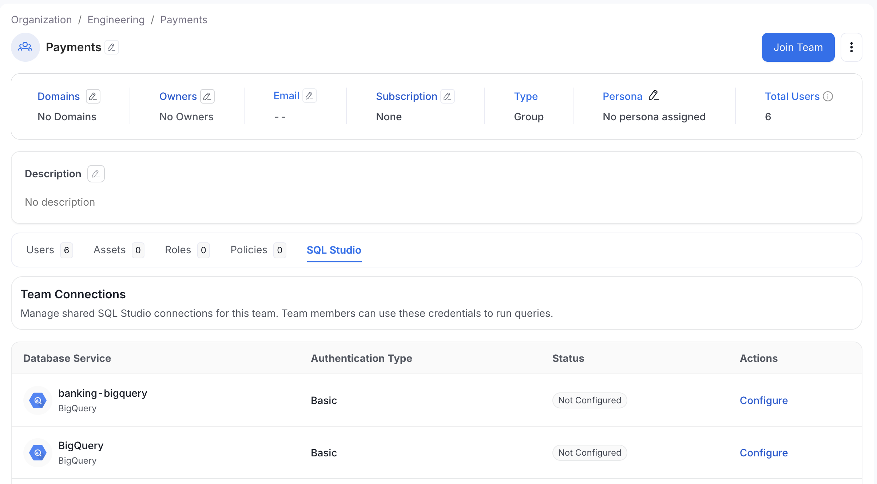Join the Payments team
The width and height of the screenshot is (877, 484).
pyautogui.click(x=798, y=47)
